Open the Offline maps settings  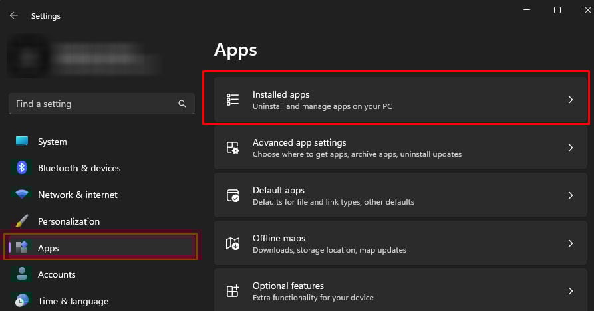point(399,243)
